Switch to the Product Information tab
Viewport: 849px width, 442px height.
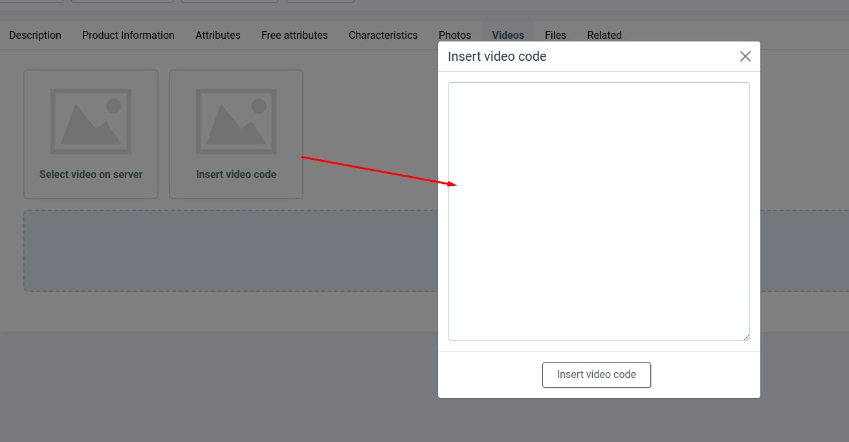128,35
